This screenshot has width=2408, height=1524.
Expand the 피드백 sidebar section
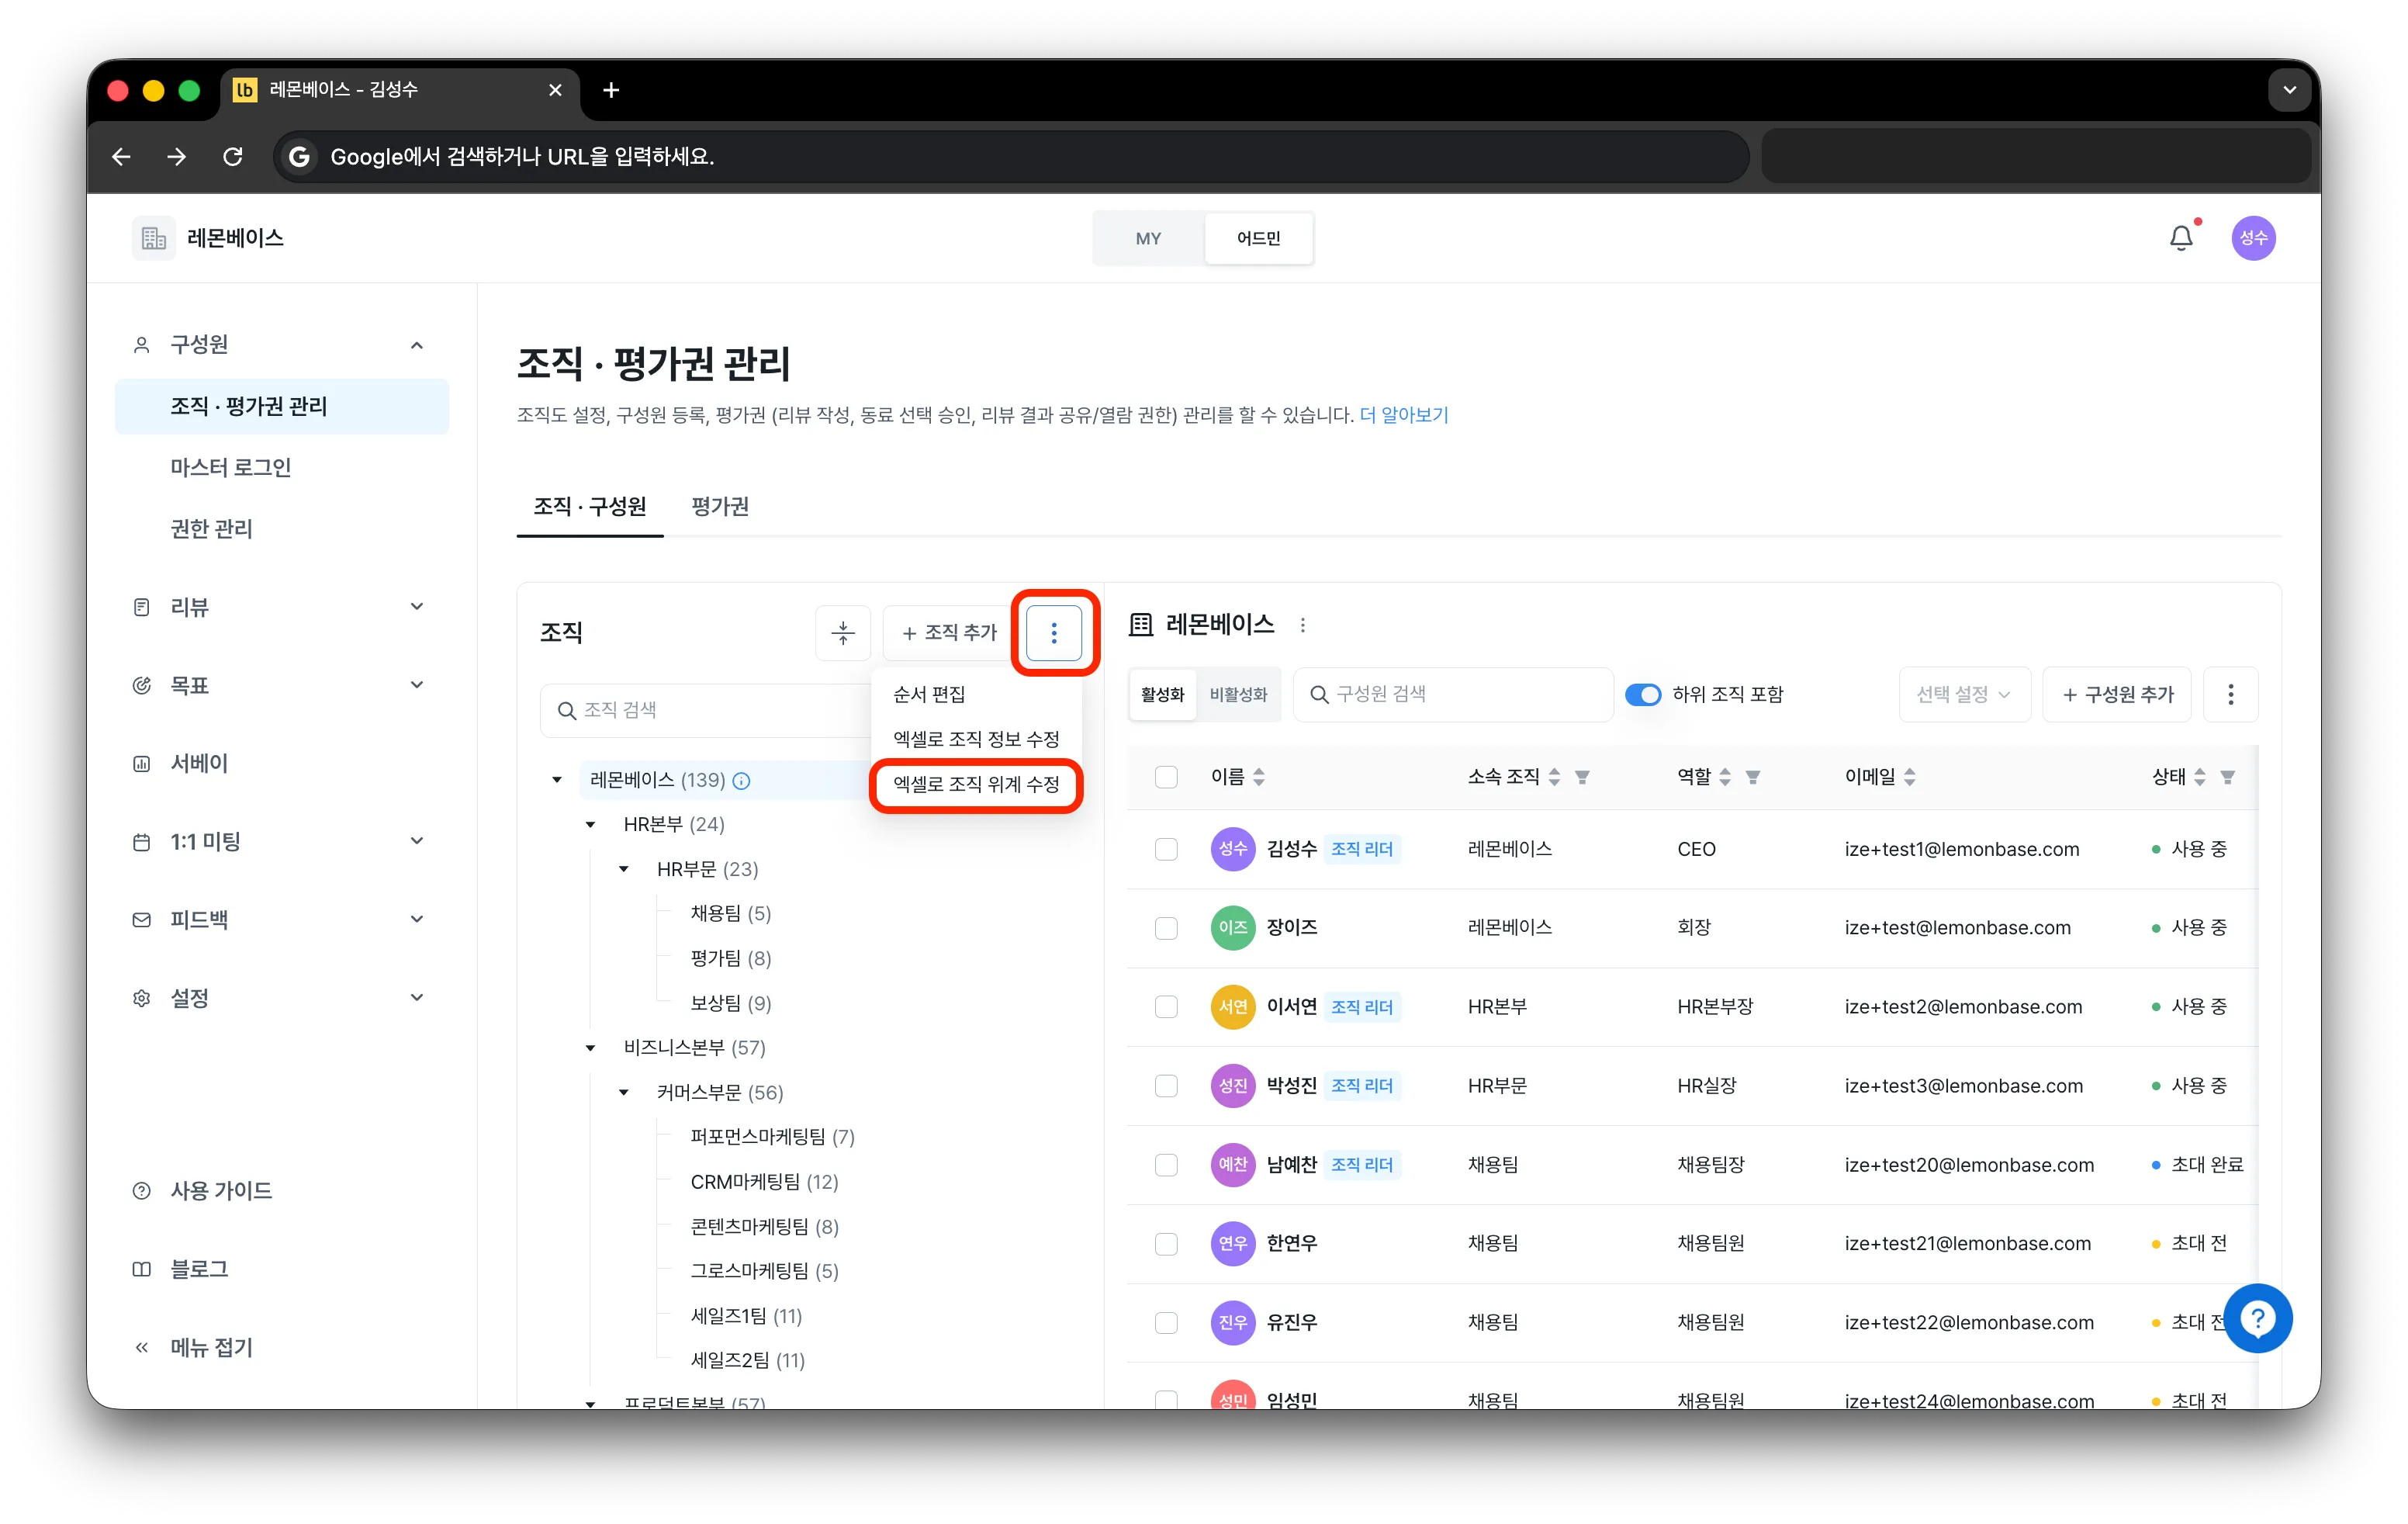(x=417, y=919)
